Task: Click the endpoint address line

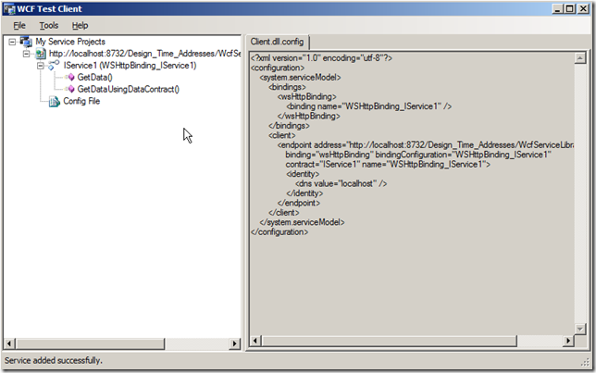Action: [x=426, y=145]
